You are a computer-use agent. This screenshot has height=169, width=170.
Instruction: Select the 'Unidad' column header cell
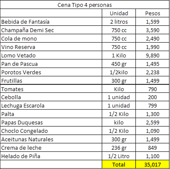pos(119,13)
